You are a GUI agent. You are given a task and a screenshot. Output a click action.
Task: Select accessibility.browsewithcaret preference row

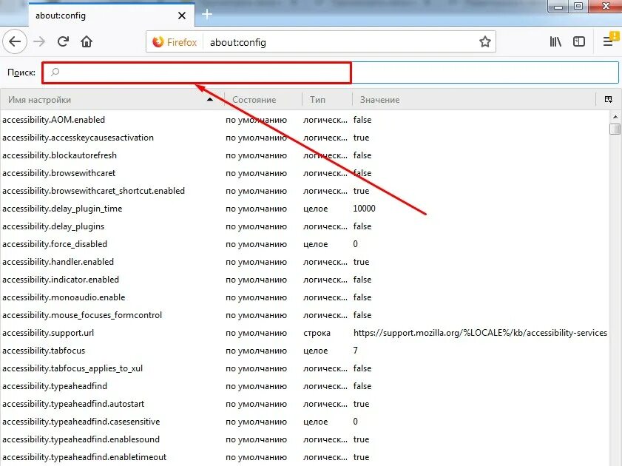(305, 173)
